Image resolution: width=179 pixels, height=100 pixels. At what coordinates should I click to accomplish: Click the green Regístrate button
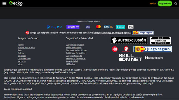coord(165,4)
